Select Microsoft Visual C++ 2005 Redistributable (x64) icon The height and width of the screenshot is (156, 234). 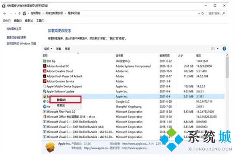pyautogui.click(x=44, y=127)
